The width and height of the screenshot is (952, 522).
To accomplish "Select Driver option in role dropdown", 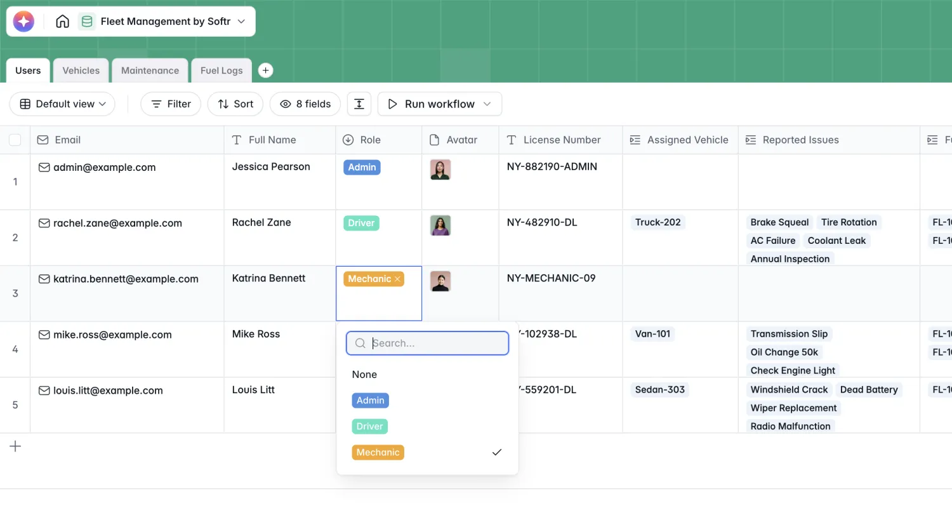I will [x=369, y=427].
